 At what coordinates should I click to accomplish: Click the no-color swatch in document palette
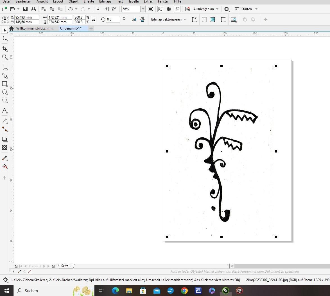coord(30,272)
